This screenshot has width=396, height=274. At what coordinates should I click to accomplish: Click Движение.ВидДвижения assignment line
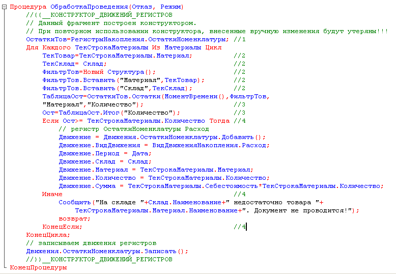click(x=164, y=145)
